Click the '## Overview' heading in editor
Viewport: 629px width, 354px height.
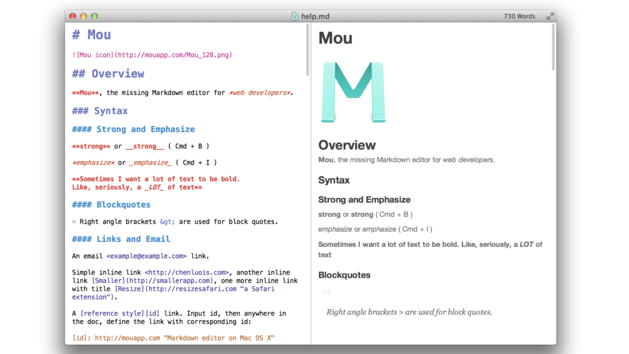(108, 74)
